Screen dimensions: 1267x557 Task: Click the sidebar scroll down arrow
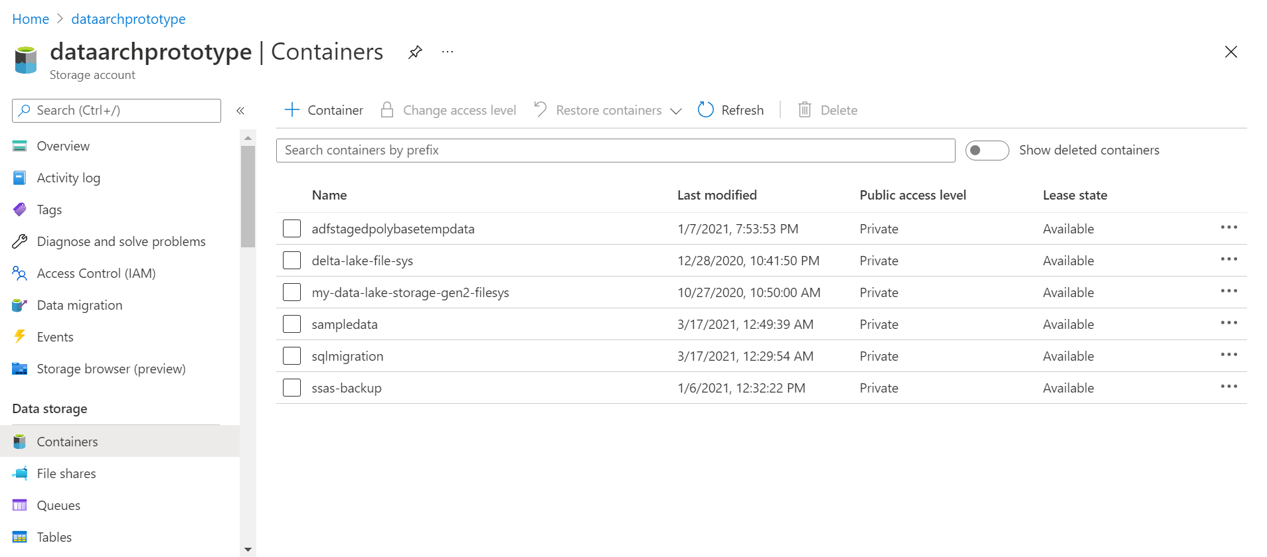click(248, 549)
